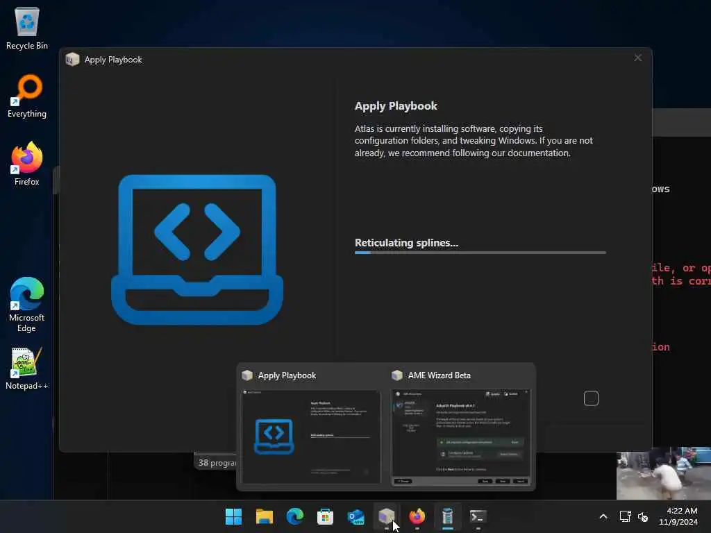Show hidden system tray icons
The width and height of the screenshot is (711, 533).
click(x=603, y=516)
